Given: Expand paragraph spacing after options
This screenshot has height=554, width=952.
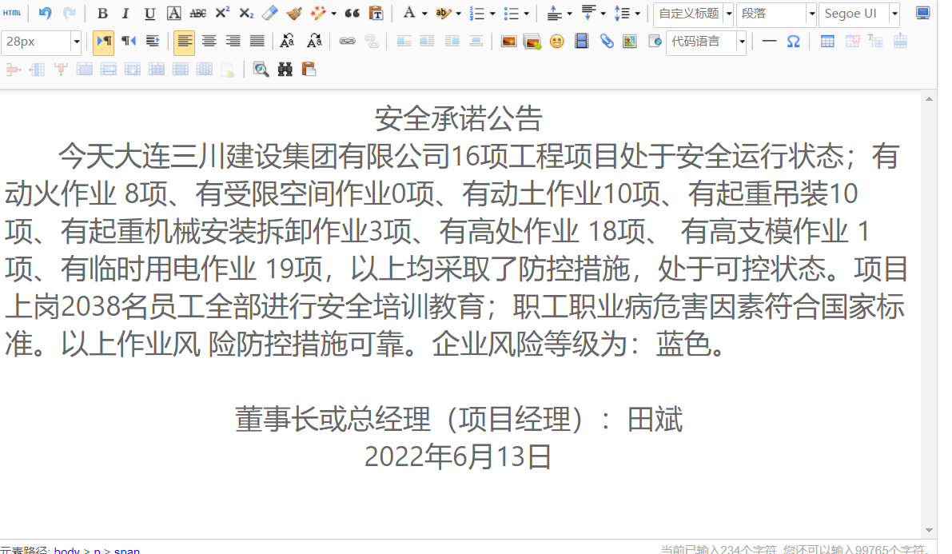Looking at the screenshot, I should tap(603, 14).
